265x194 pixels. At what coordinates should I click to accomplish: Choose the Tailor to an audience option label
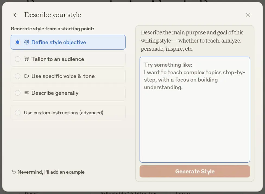[x=58, y=59]
